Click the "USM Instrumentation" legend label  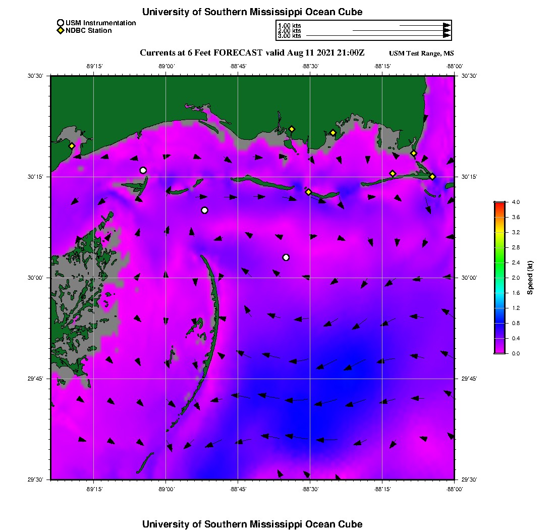point(100,23)
